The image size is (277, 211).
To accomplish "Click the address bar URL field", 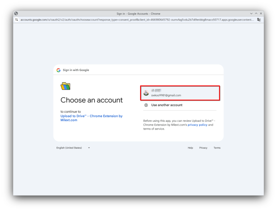I will [137, 20].
